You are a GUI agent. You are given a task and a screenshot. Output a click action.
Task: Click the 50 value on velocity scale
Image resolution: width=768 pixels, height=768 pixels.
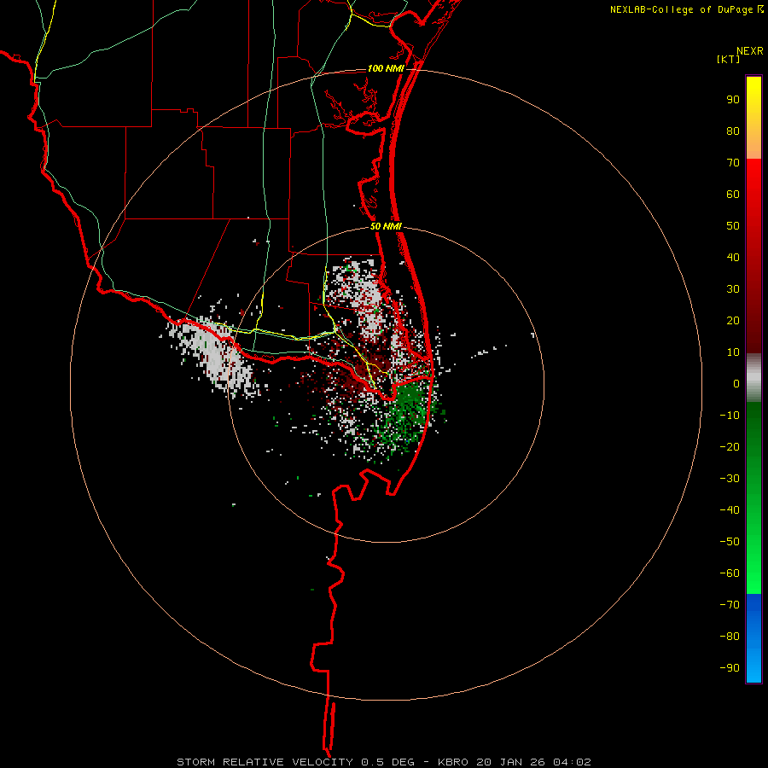coord(733,226)
